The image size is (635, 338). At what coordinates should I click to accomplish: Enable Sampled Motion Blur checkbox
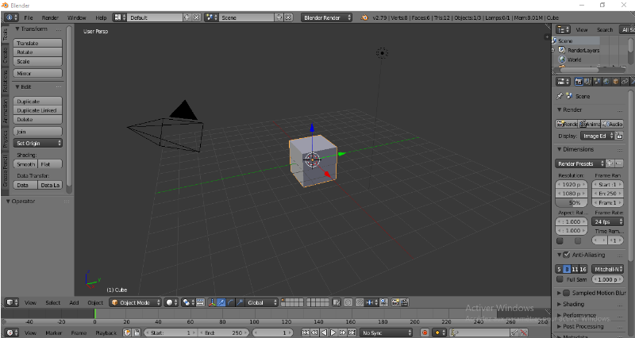[x=566, y=293]
